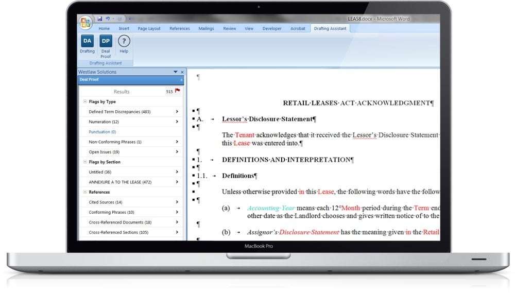
Task: Open the Acrobat tab
Action: coord(298,28)
